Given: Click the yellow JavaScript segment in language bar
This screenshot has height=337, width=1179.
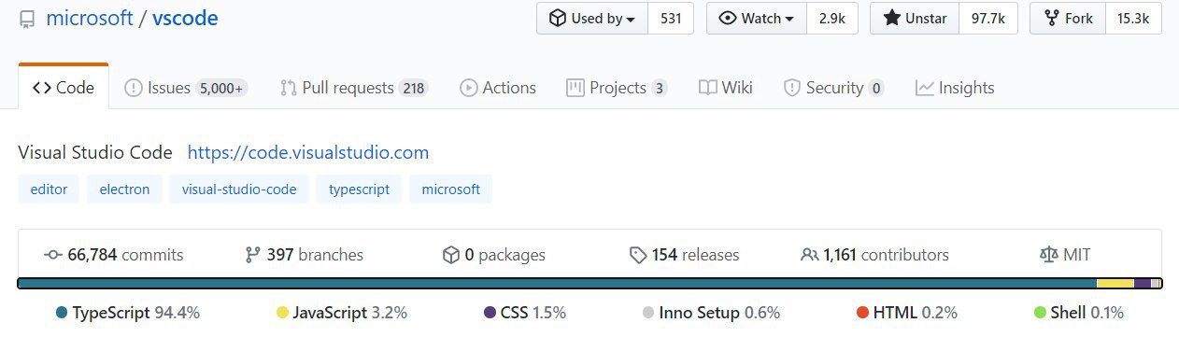Looking at the screenshot, I should click(x=1115, y=283).
